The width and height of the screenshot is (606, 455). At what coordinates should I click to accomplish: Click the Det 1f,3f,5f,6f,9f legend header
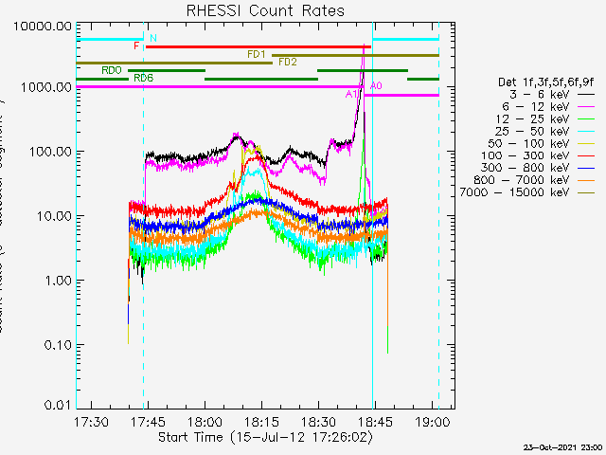(x=546, y=82)
